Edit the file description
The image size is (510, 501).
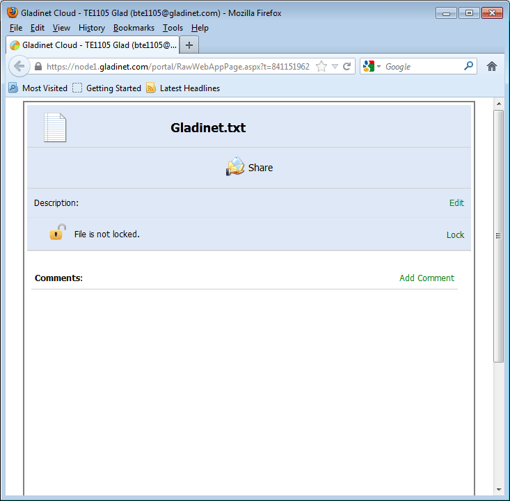click(456, 202)
